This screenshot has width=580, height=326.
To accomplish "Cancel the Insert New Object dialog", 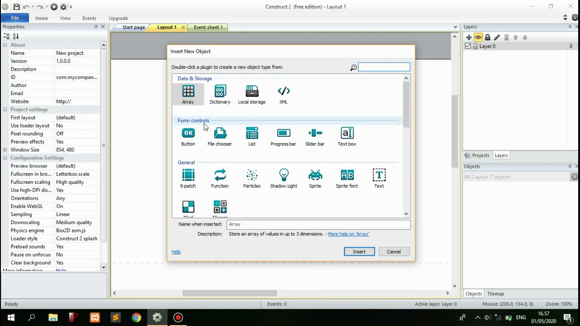I will tap(394, 252).
